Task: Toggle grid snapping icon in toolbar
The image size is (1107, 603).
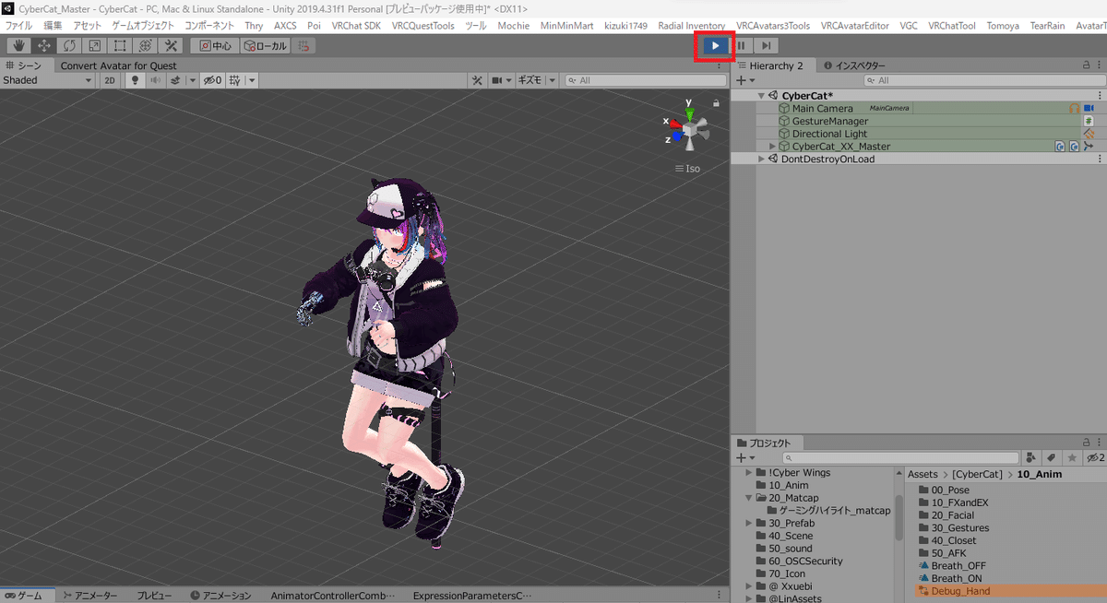Action: (304, 45)
